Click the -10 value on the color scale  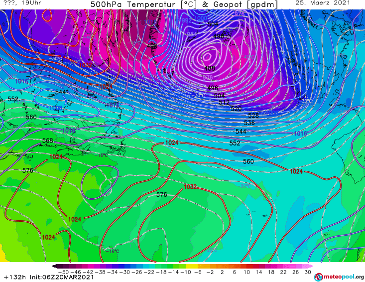(x=186, y=272)
